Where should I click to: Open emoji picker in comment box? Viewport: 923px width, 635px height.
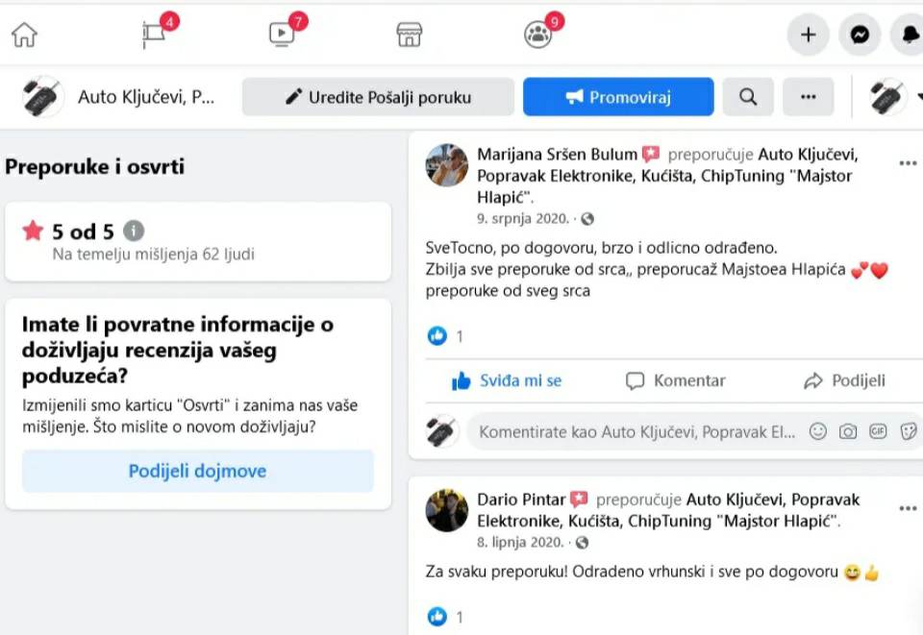coord(817,431)
